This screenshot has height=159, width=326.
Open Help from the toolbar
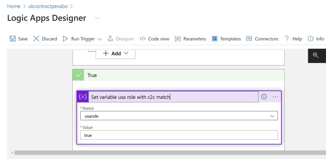click(x=293, y=39)
